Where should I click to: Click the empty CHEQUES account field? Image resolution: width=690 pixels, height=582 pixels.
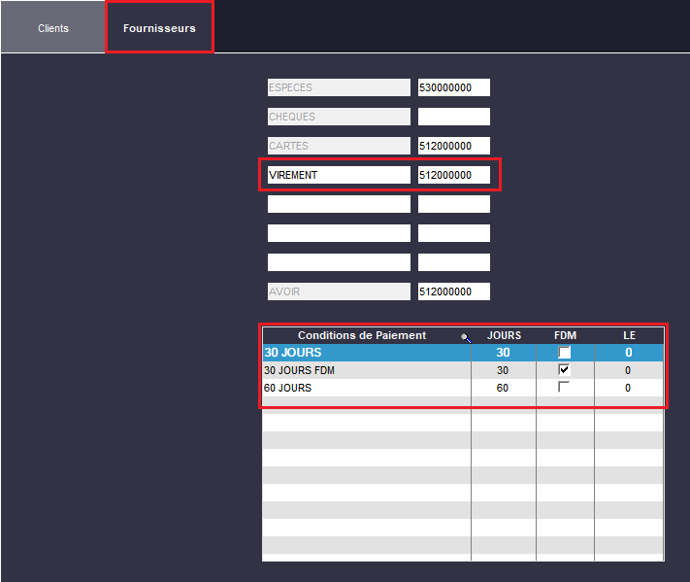click(453, 117)
